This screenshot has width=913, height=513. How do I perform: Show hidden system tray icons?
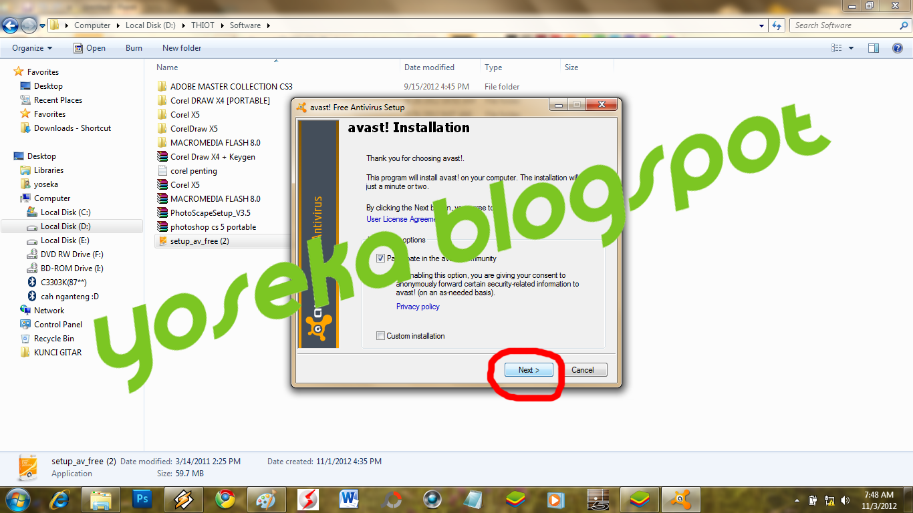[x=797, y=500]
